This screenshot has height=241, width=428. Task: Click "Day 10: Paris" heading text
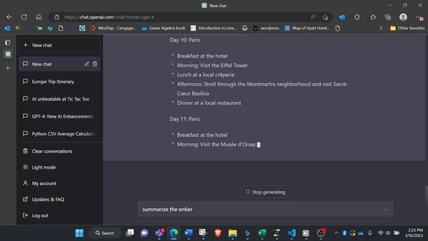(185, 40)
